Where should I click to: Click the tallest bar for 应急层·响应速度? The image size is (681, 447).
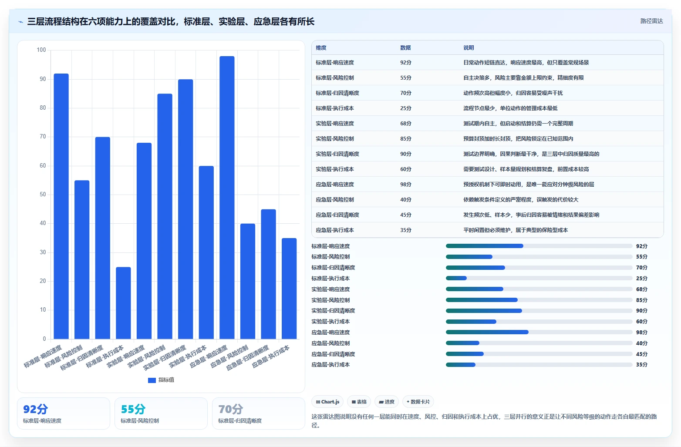click(x=227, y=198)
